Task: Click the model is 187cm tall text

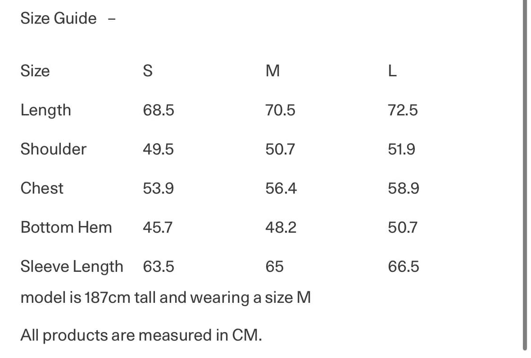Action: point(165,298)
